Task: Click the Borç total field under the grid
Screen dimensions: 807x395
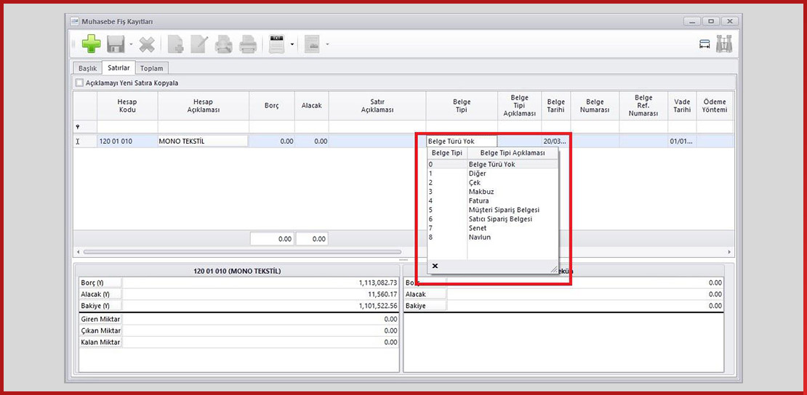Action: (272, 239)
